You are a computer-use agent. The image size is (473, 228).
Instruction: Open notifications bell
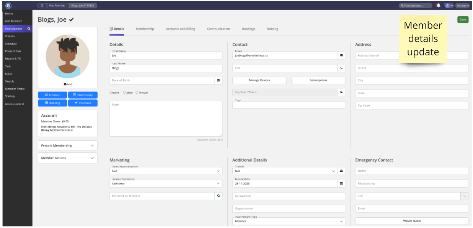coord(438,6)
